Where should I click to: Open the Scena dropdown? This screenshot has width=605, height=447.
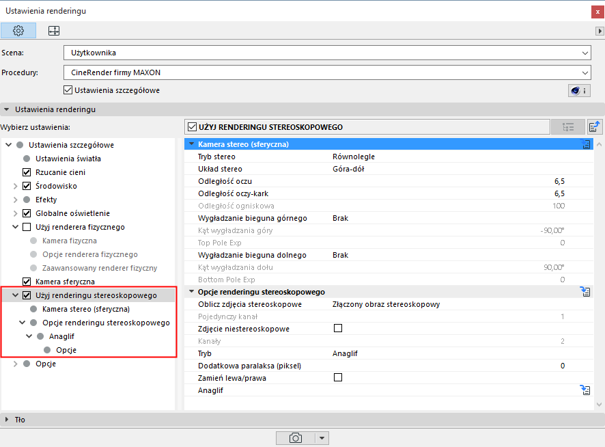click(x=327, y=53)
